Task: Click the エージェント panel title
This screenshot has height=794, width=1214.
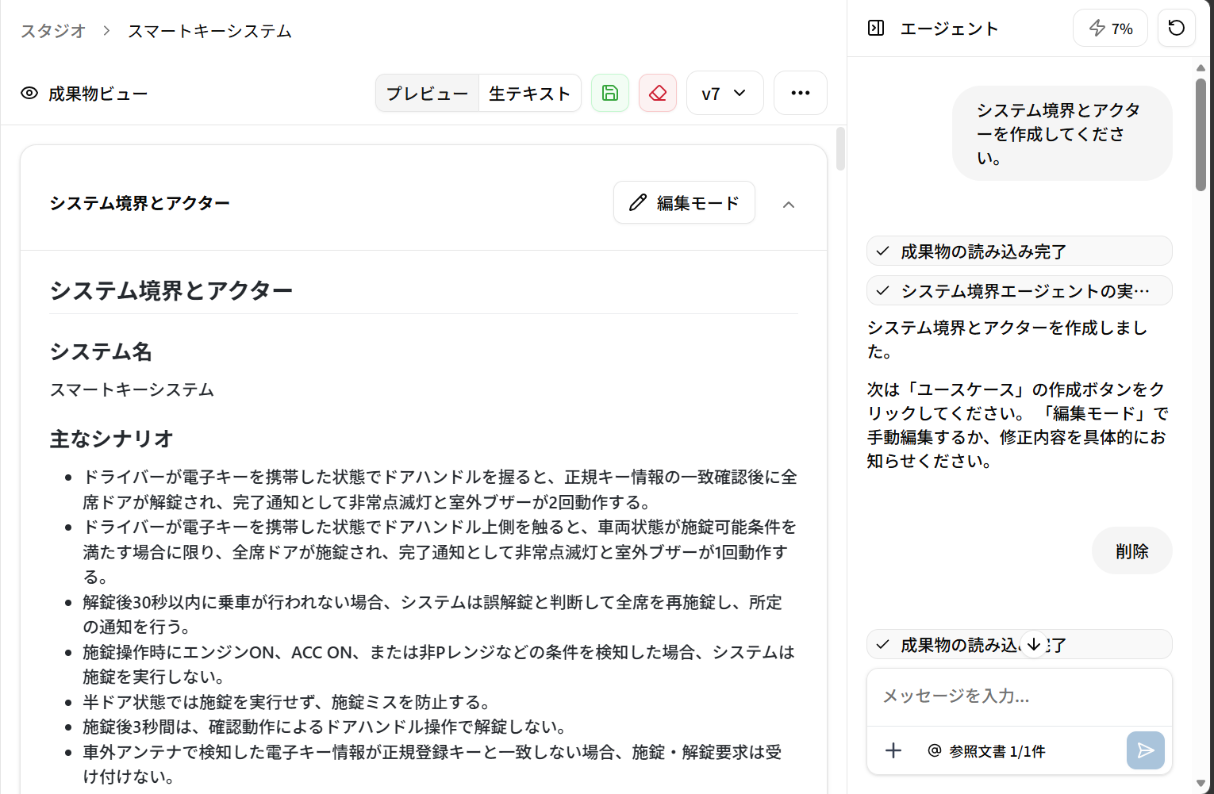Action: [x=949, y=29]
